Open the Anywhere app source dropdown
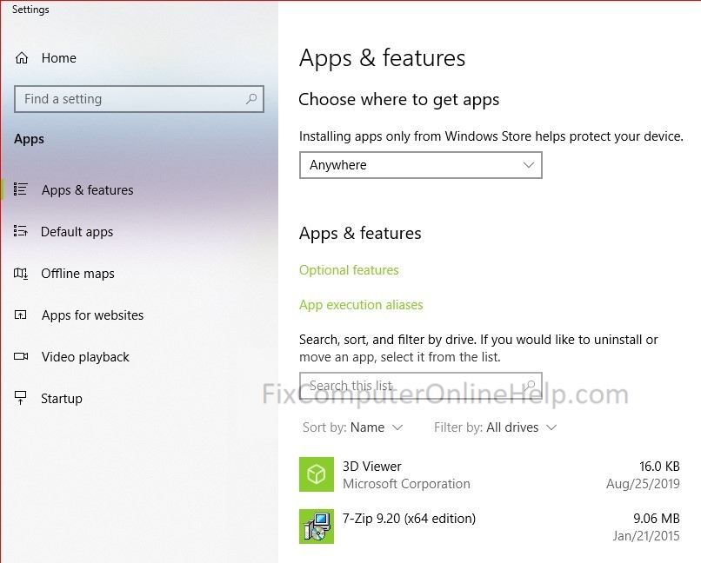Screen dimensions: 701x563 tap(421, 165)
